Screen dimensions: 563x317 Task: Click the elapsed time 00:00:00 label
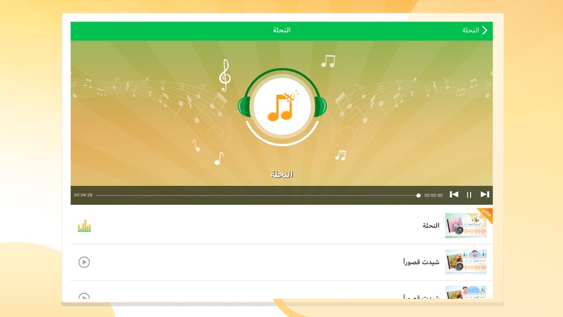[x=434, y=195]
